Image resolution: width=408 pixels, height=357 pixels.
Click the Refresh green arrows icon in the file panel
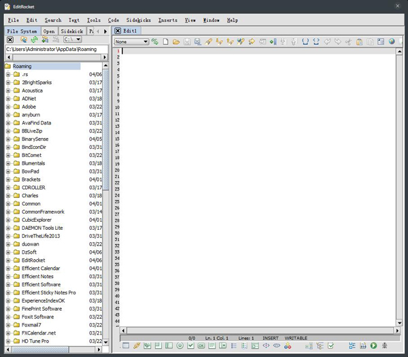coord(34,39)
